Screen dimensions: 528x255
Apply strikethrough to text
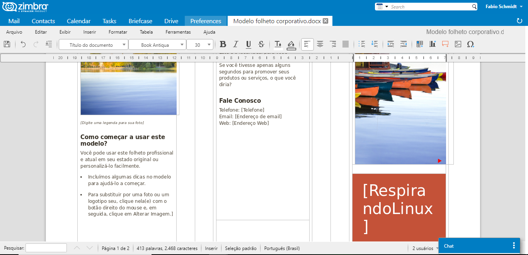click(261, 44)
